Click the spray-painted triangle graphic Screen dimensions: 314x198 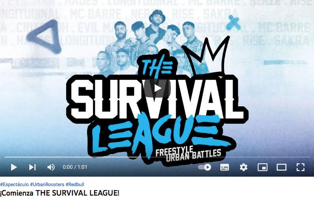[x=45, y=36]
